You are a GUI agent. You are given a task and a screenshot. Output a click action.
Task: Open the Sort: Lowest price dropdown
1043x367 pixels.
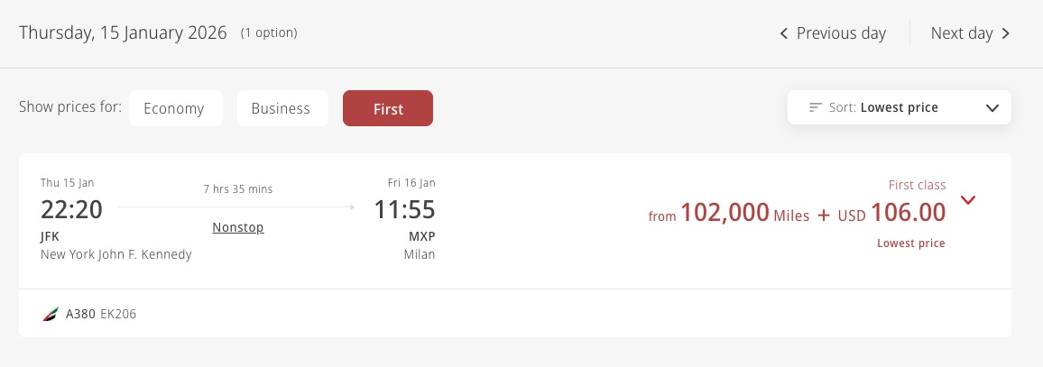(899, 107)
